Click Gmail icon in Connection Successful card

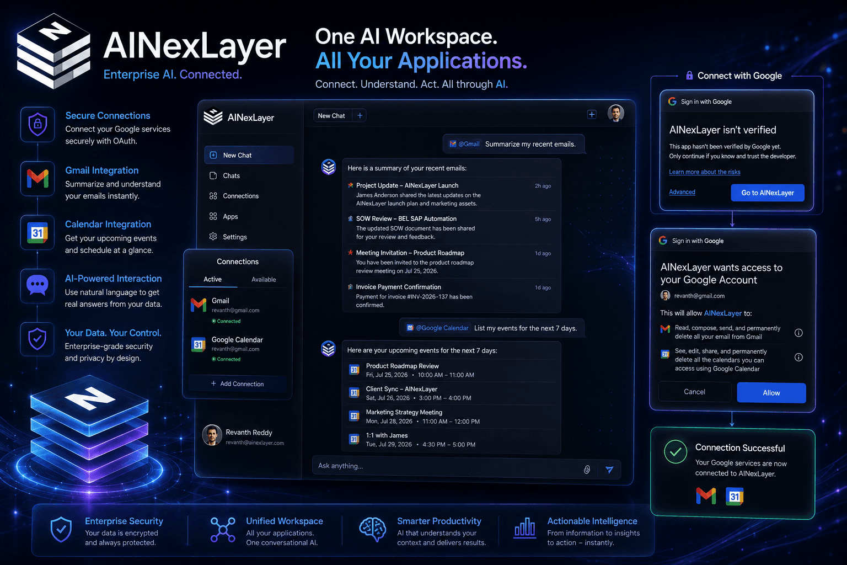706,496
